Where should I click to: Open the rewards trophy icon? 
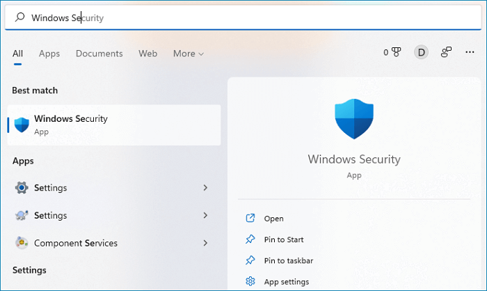(397, 52)
